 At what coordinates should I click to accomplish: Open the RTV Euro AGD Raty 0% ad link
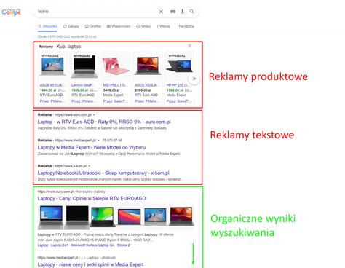tap(104, 122)
